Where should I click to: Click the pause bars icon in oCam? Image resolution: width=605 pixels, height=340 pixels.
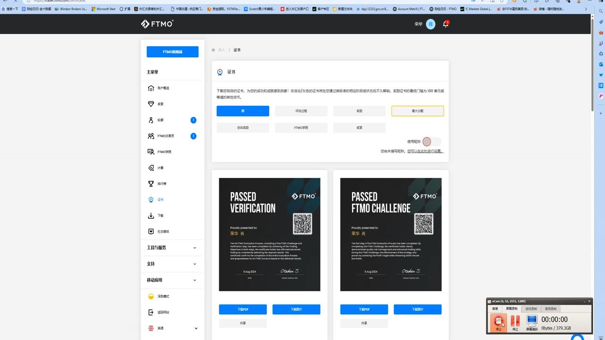(x=515, y=321)
